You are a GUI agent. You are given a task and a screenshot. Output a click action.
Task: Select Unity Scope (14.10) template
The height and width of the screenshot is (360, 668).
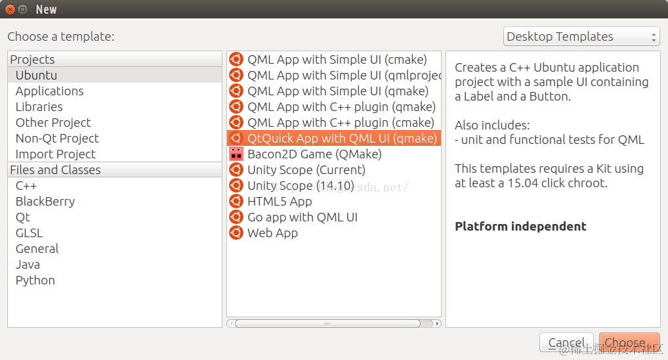(x=334, y=185)
